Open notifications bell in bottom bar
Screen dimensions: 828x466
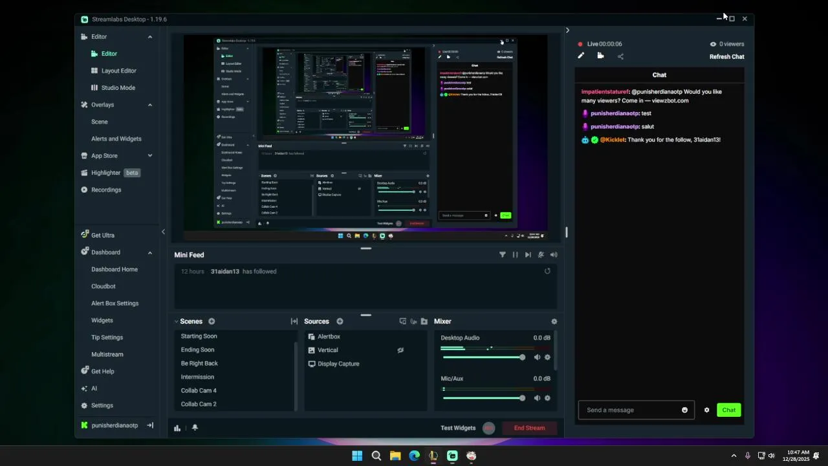tap(195, 428)
